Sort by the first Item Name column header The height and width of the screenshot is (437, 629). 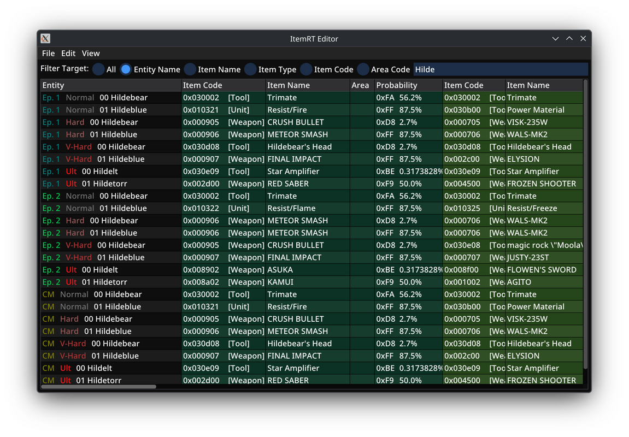pos(308,85)
